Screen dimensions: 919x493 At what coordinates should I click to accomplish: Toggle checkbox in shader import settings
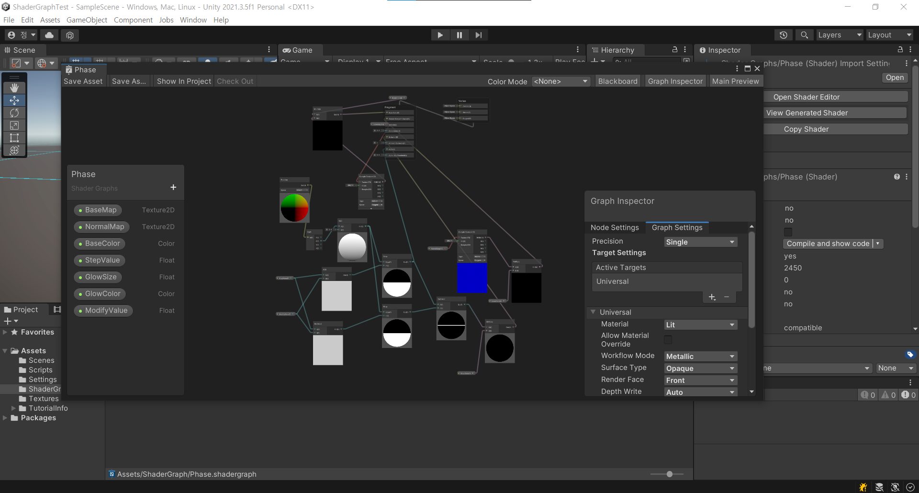[788, 232]
